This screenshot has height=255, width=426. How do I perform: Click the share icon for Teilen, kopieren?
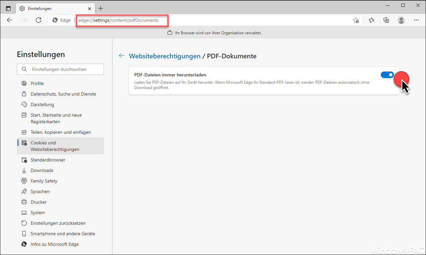(x=24, y=132)
